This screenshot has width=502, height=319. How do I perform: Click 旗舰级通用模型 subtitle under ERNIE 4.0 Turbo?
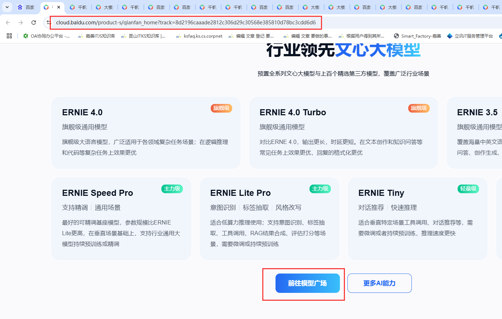tap(282, 127)
